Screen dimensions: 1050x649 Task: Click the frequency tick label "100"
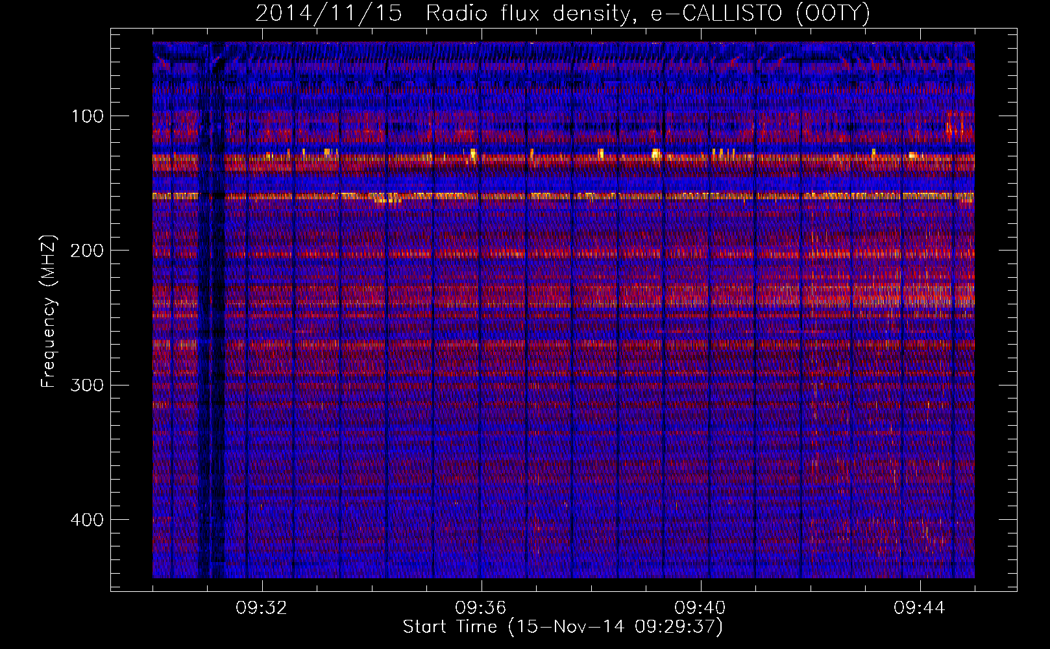[x=88, y=116]
